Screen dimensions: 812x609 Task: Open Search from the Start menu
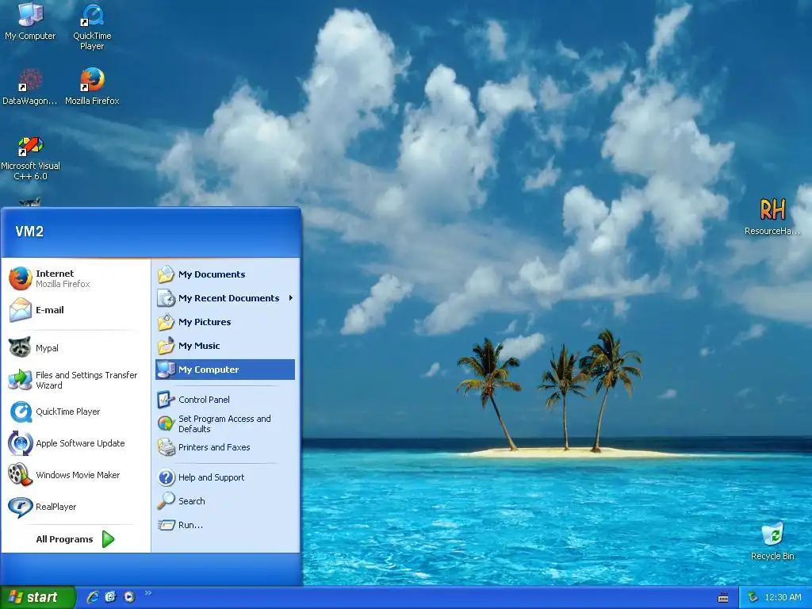point(224,501)
